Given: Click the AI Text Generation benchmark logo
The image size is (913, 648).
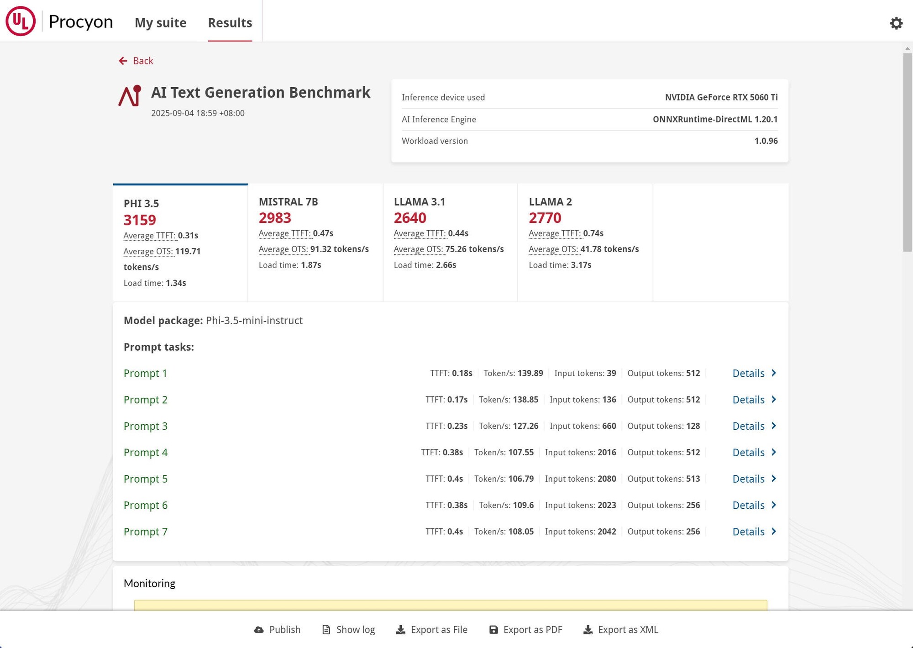Looking at the screenshot, I should (130, 95).
